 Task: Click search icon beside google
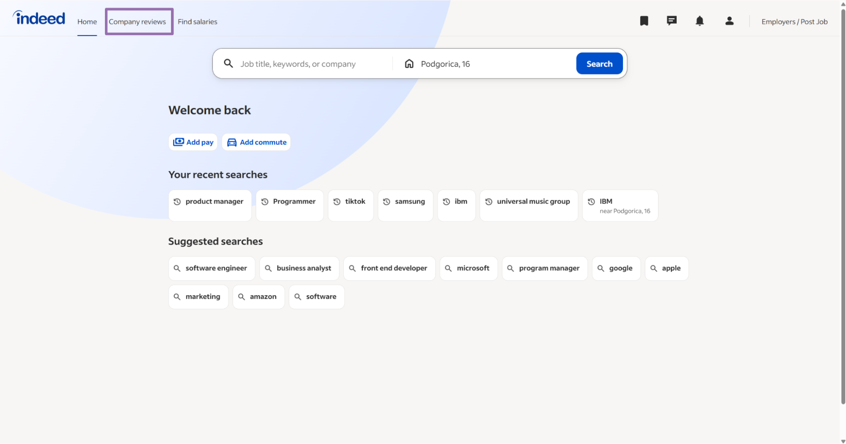tap(601, 268)
